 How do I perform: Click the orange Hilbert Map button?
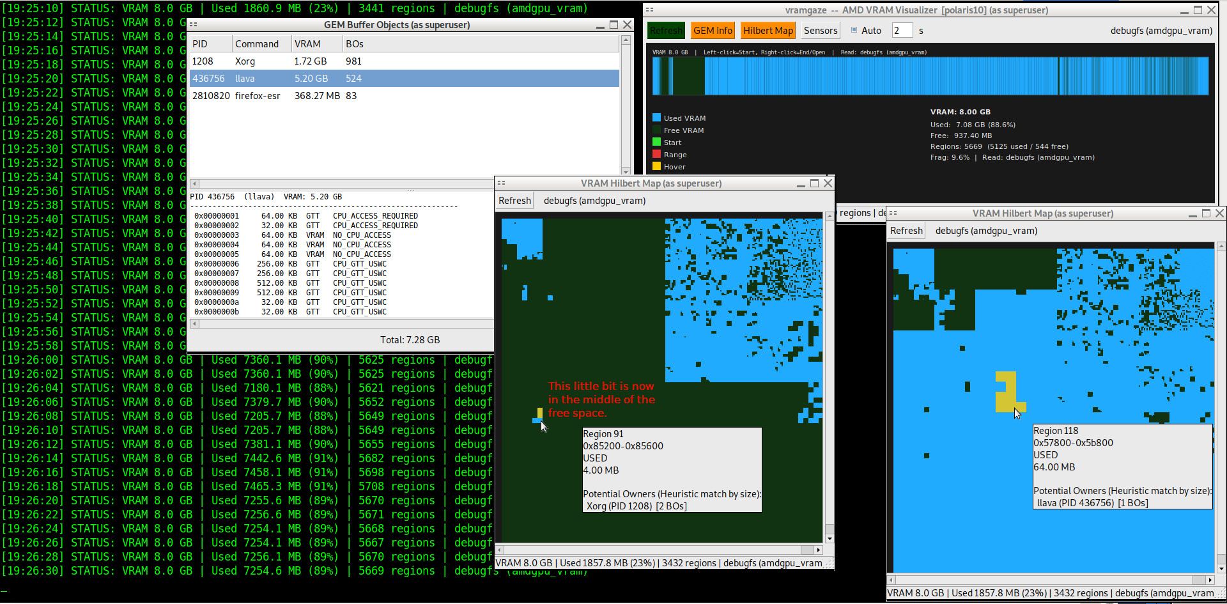[x=768, y=31]
